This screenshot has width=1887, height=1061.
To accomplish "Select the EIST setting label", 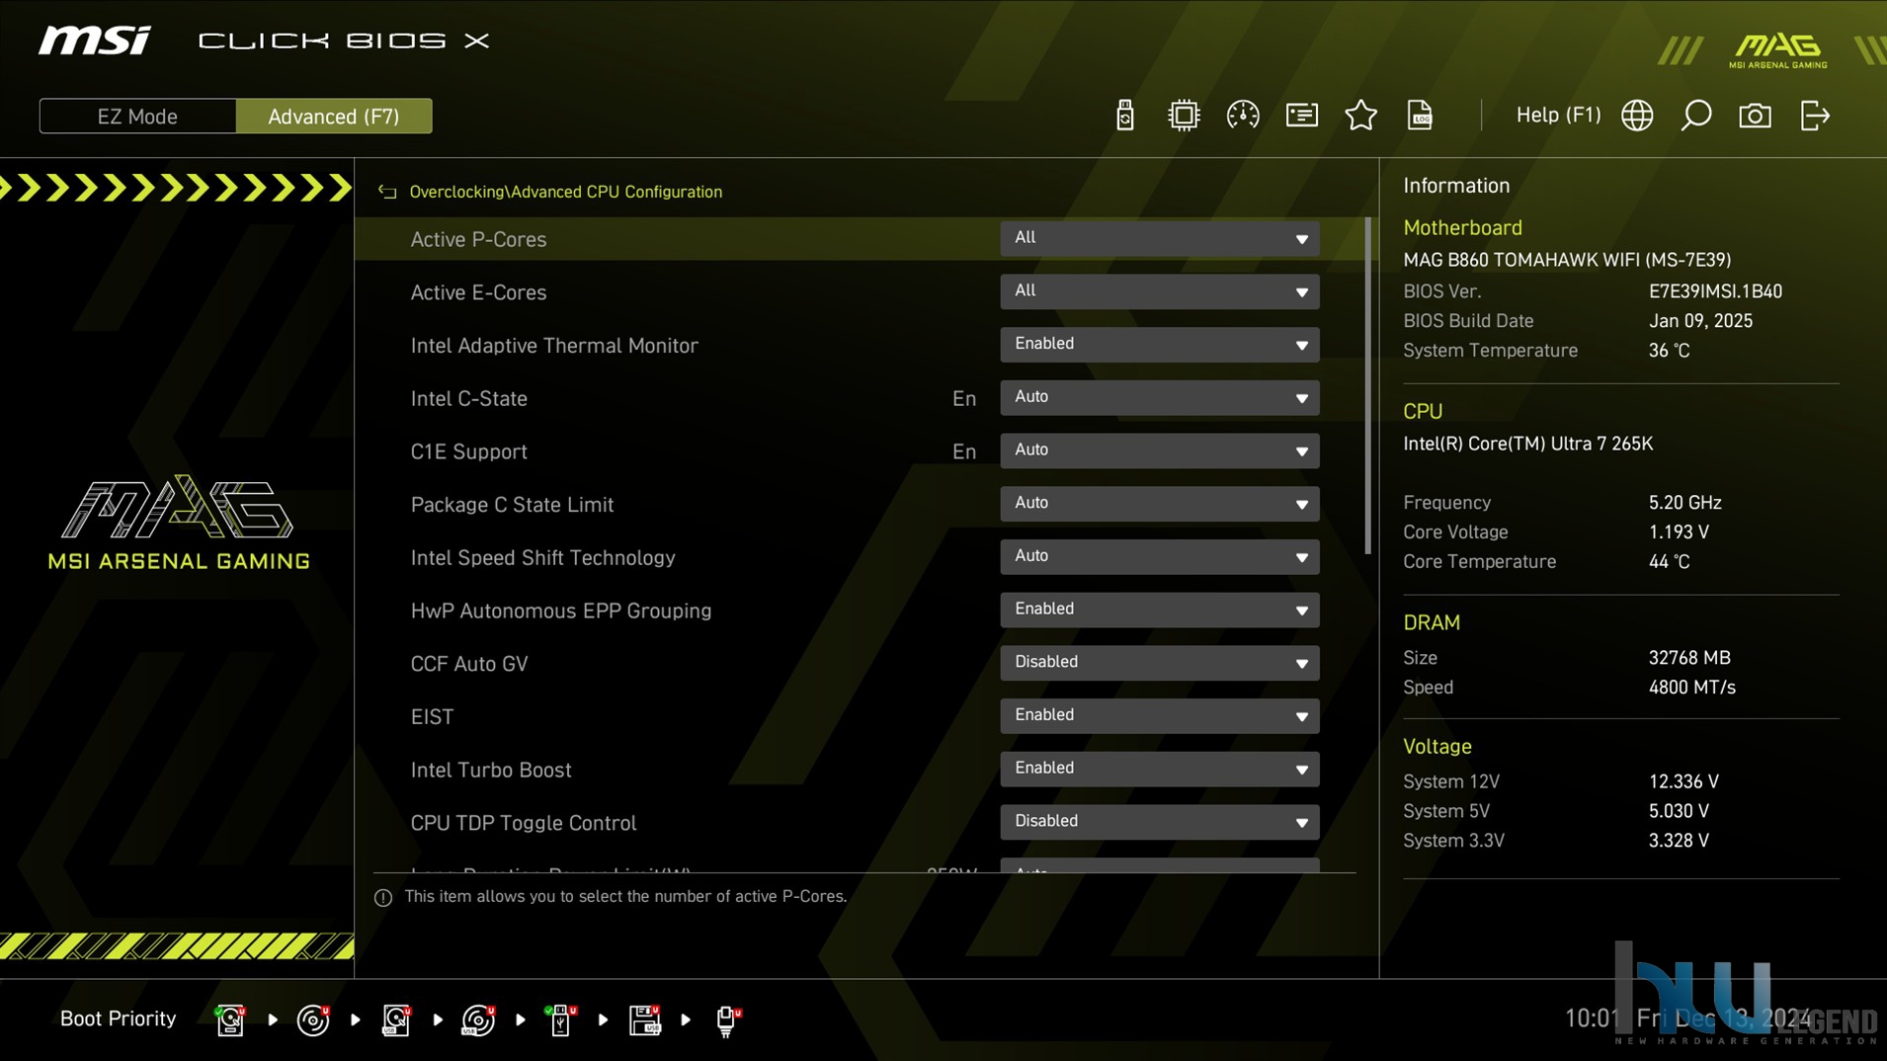I will pos(432,717).
